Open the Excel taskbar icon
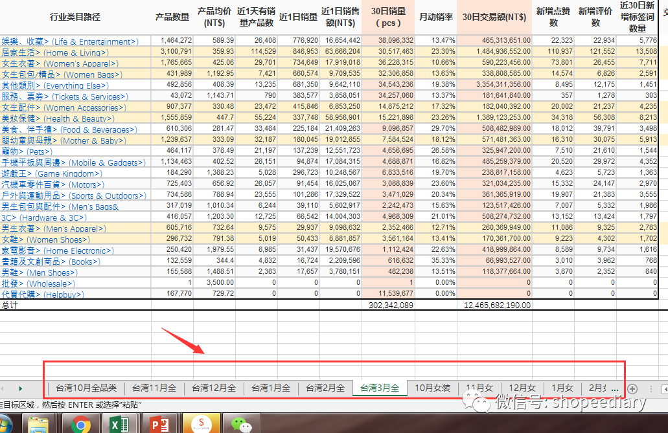Image resolution: width=668 pixels, height=433 pixels. (120, 423)
